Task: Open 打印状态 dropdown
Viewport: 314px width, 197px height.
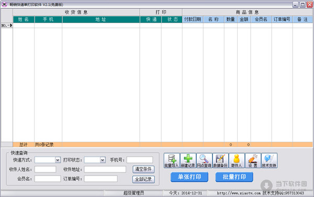Action: (x=103, y=160)
